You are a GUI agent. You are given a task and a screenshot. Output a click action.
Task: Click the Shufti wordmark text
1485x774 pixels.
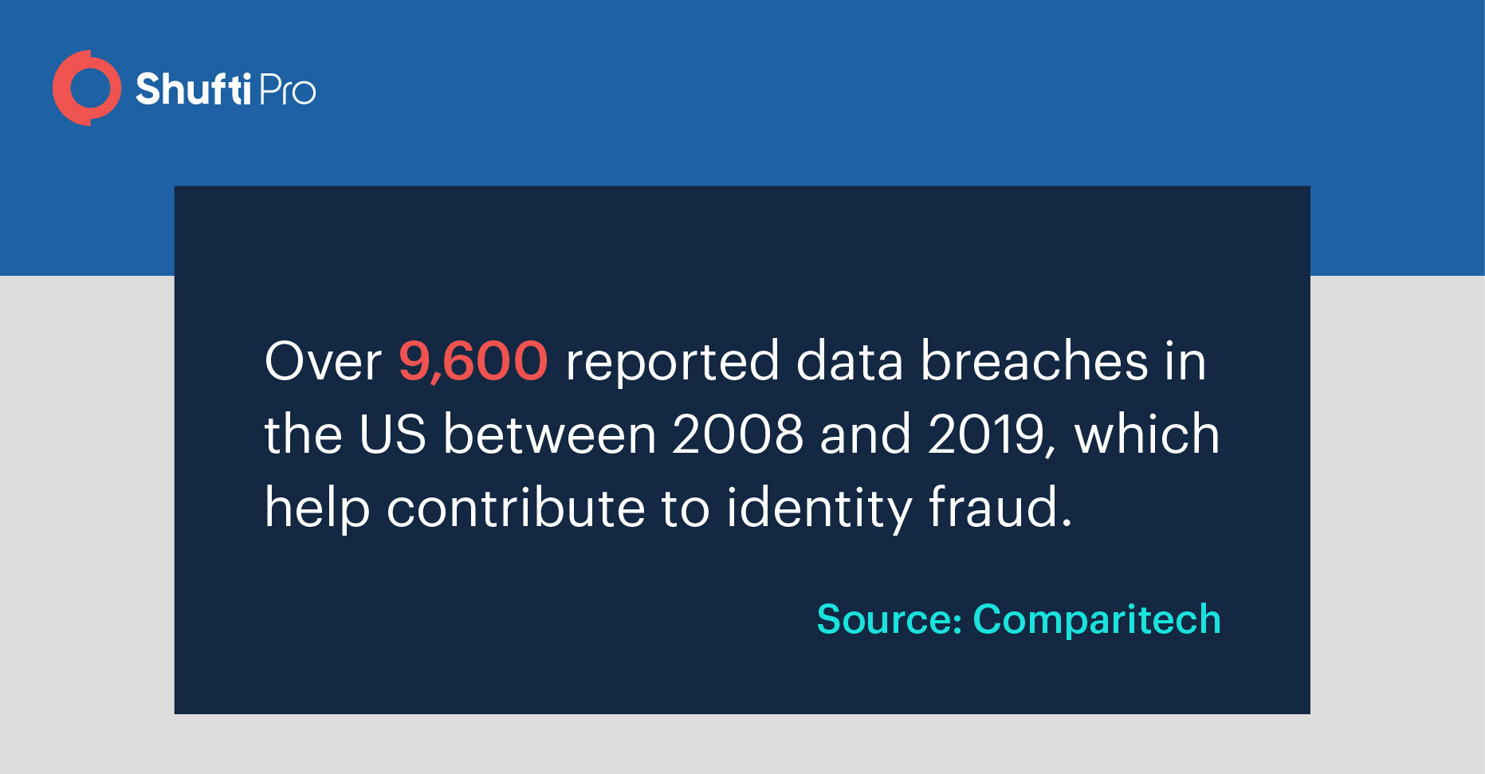tap(194, 88)
